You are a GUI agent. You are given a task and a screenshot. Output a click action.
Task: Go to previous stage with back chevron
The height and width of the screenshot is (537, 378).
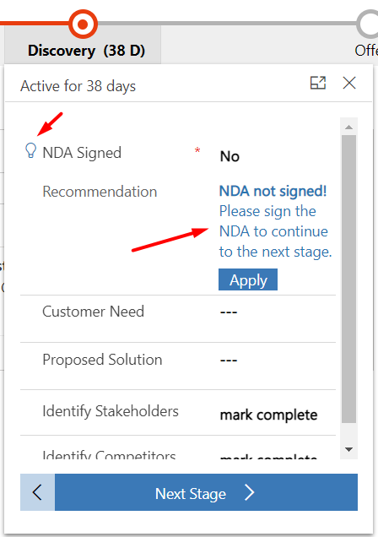[x=38, y=492]
